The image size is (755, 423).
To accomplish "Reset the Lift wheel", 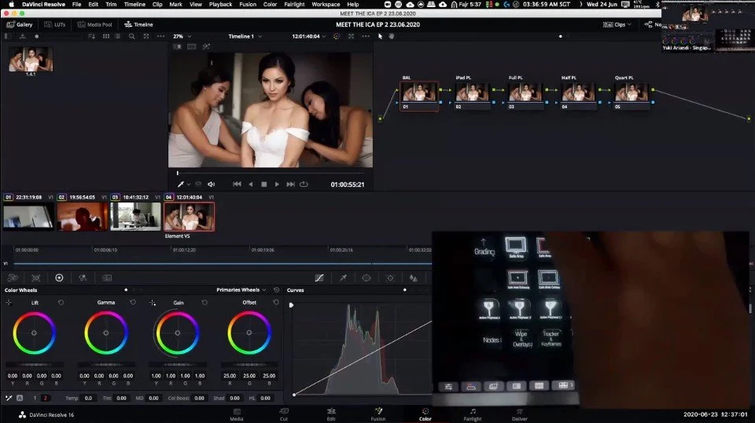I will 61,302.
